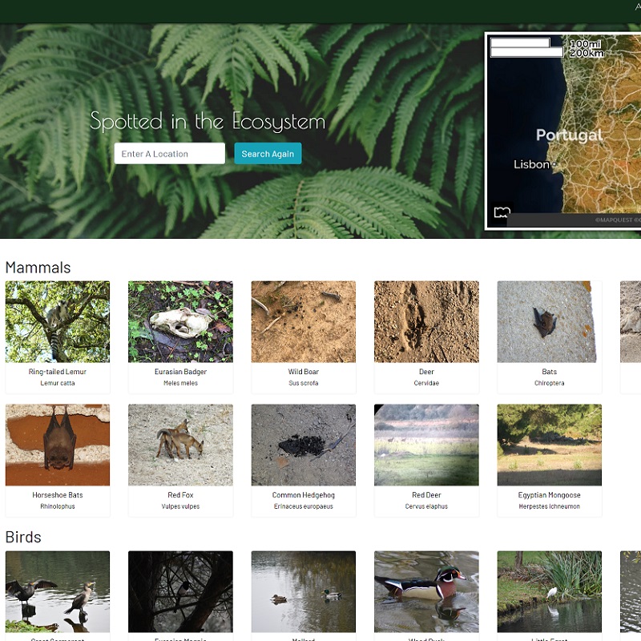Click the Erinaceus europaeus scientific name
This screenshot has height=641, width=641.
pyautogui.click(x=304, y=506)
